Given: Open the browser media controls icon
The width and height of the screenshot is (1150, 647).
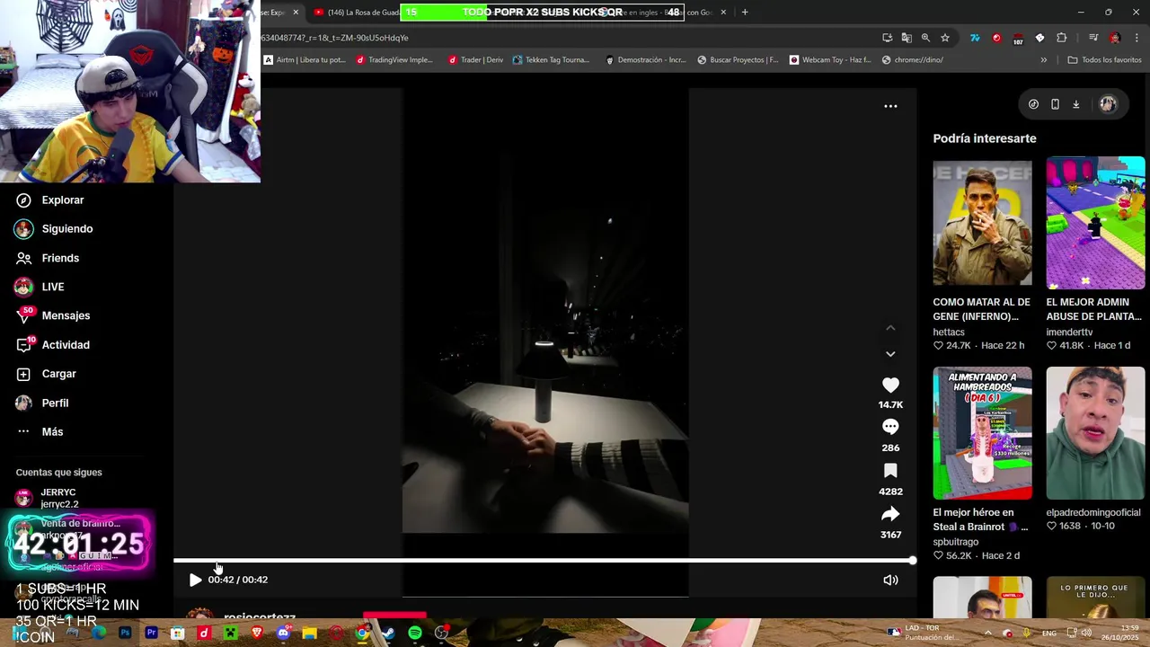Looking at the screenshot, I should 1093,38.
